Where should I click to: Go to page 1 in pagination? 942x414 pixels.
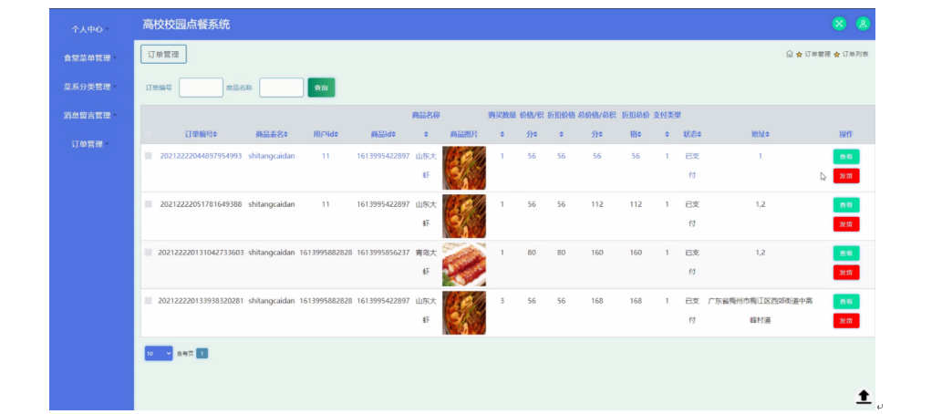coord(202,353)
